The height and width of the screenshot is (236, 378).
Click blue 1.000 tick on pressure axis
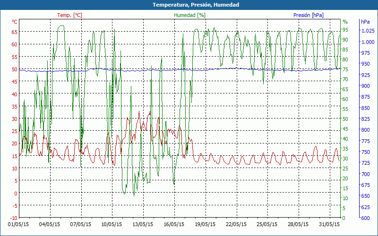tap(368, 42)
